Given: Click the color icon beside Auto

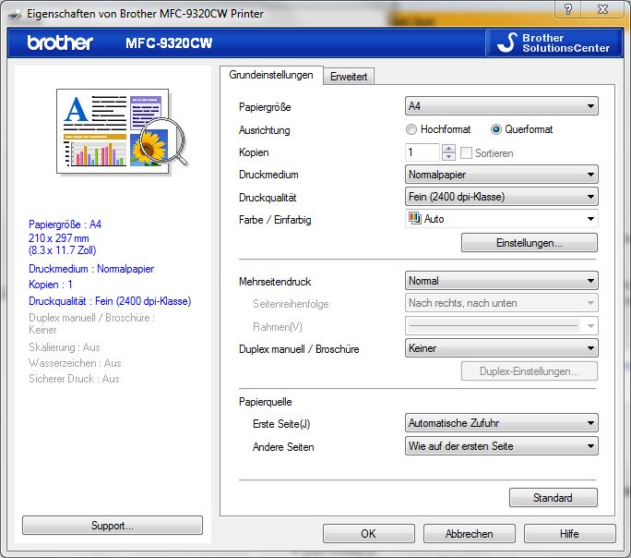Looking at the screenshot, I should point(415,218).
